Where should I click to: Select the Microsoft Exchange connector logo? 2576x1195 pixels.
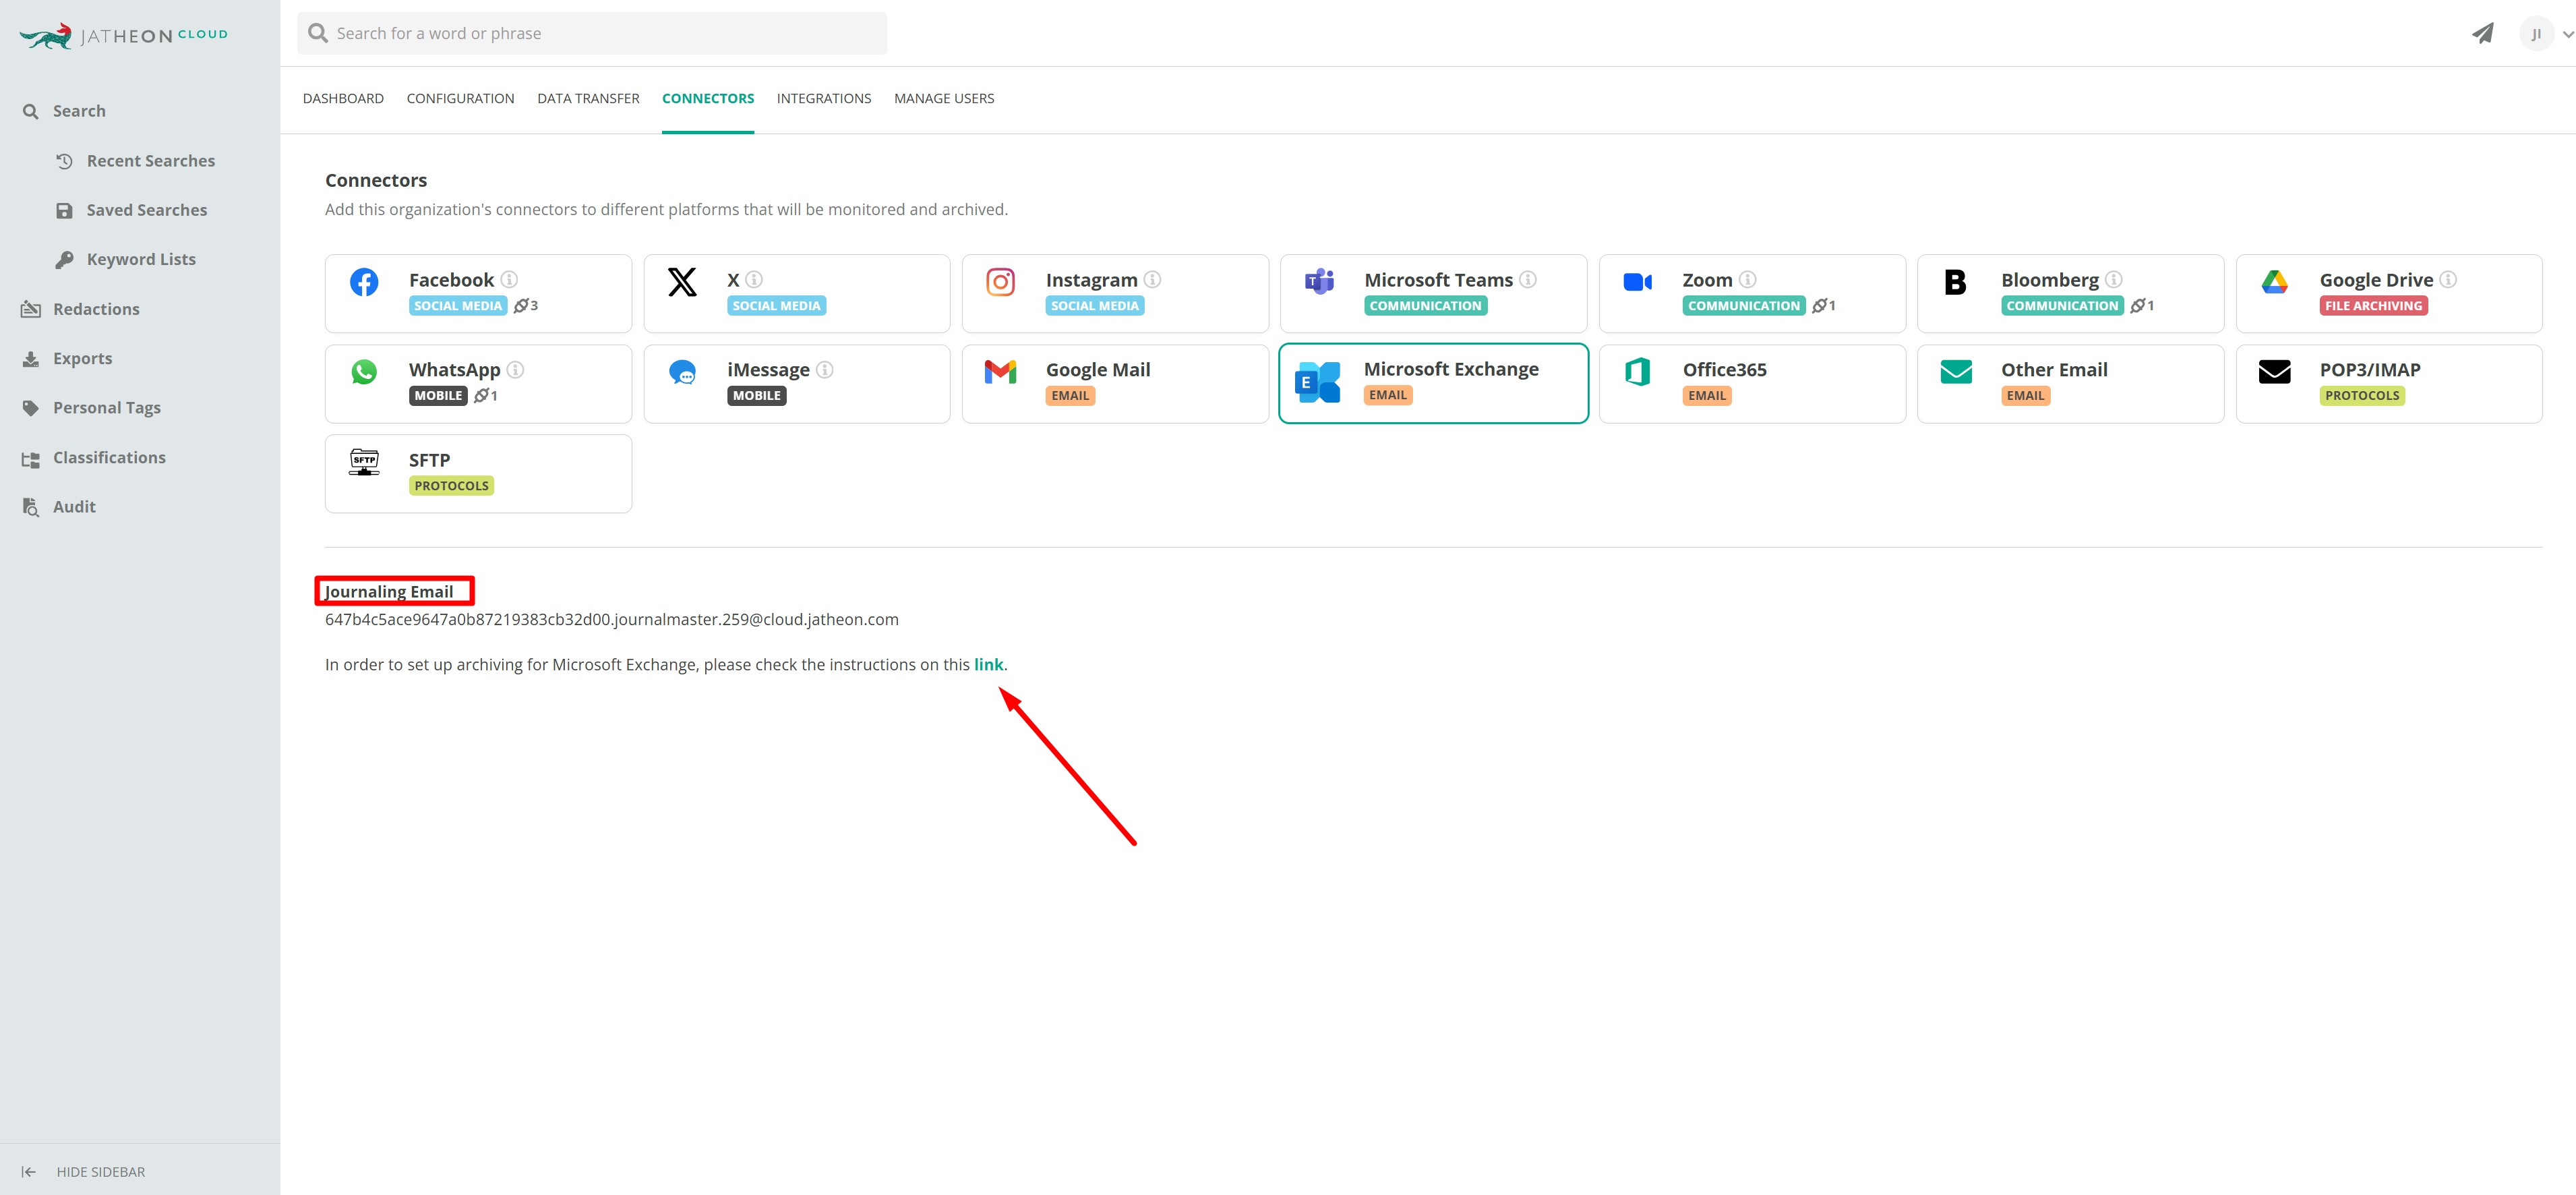tap(1318, 382)
